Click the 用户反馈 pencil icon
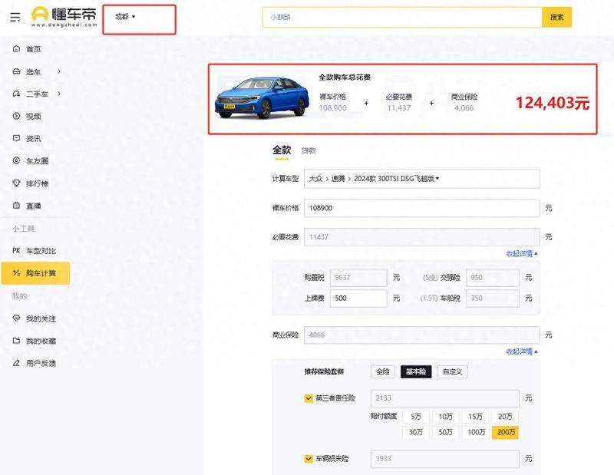614x475 pixels. coord(16,363)
